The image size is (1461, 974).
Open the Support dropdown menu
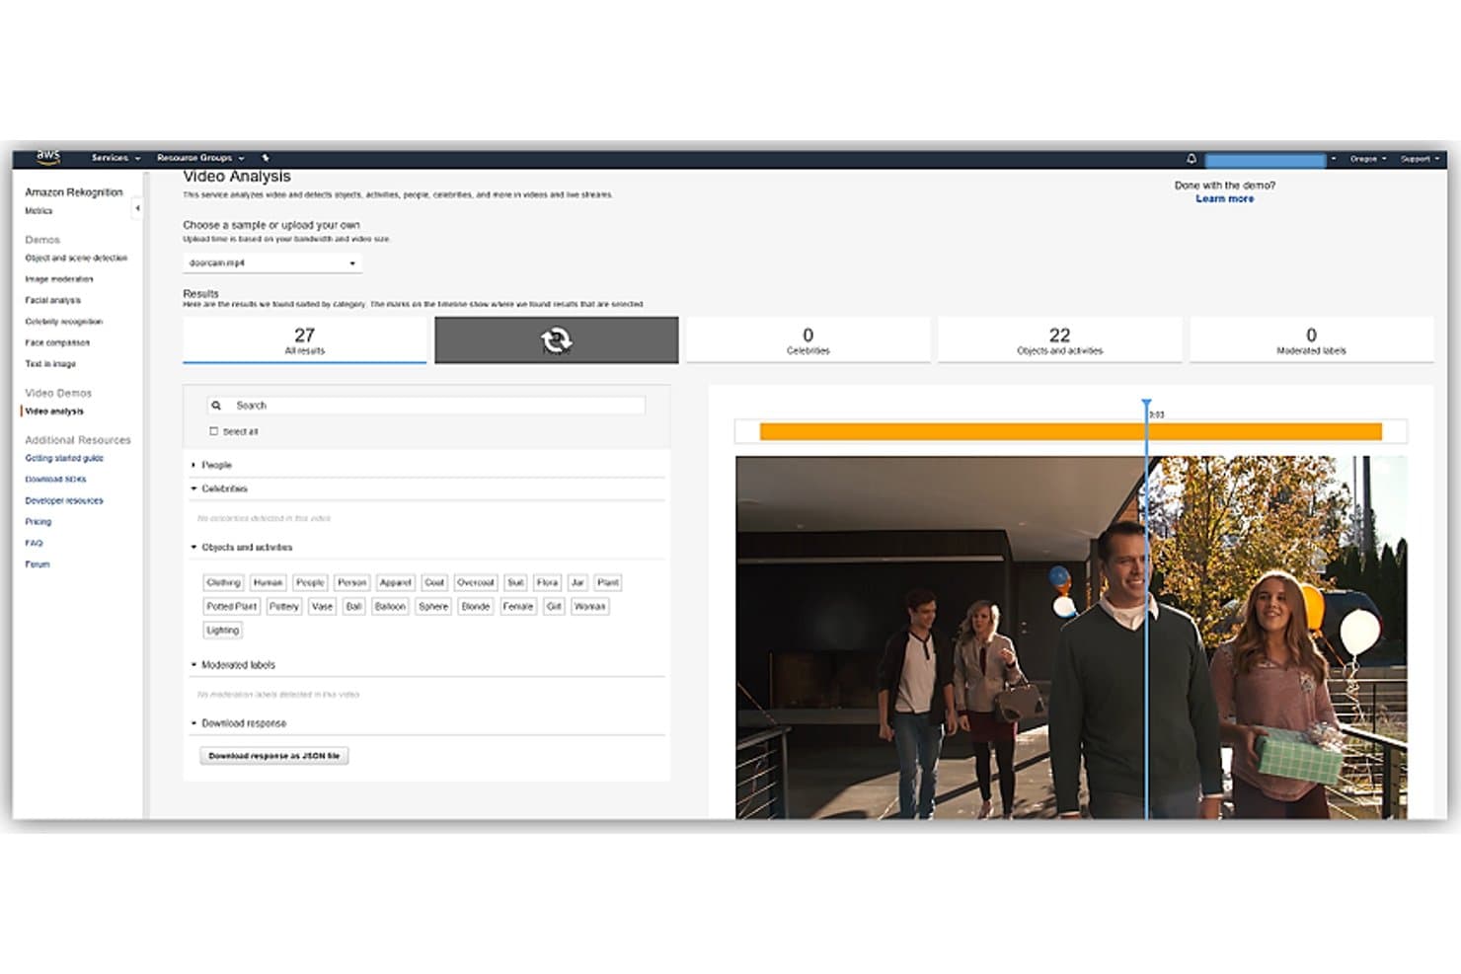pyautogui.click(x=1420, y=159)
